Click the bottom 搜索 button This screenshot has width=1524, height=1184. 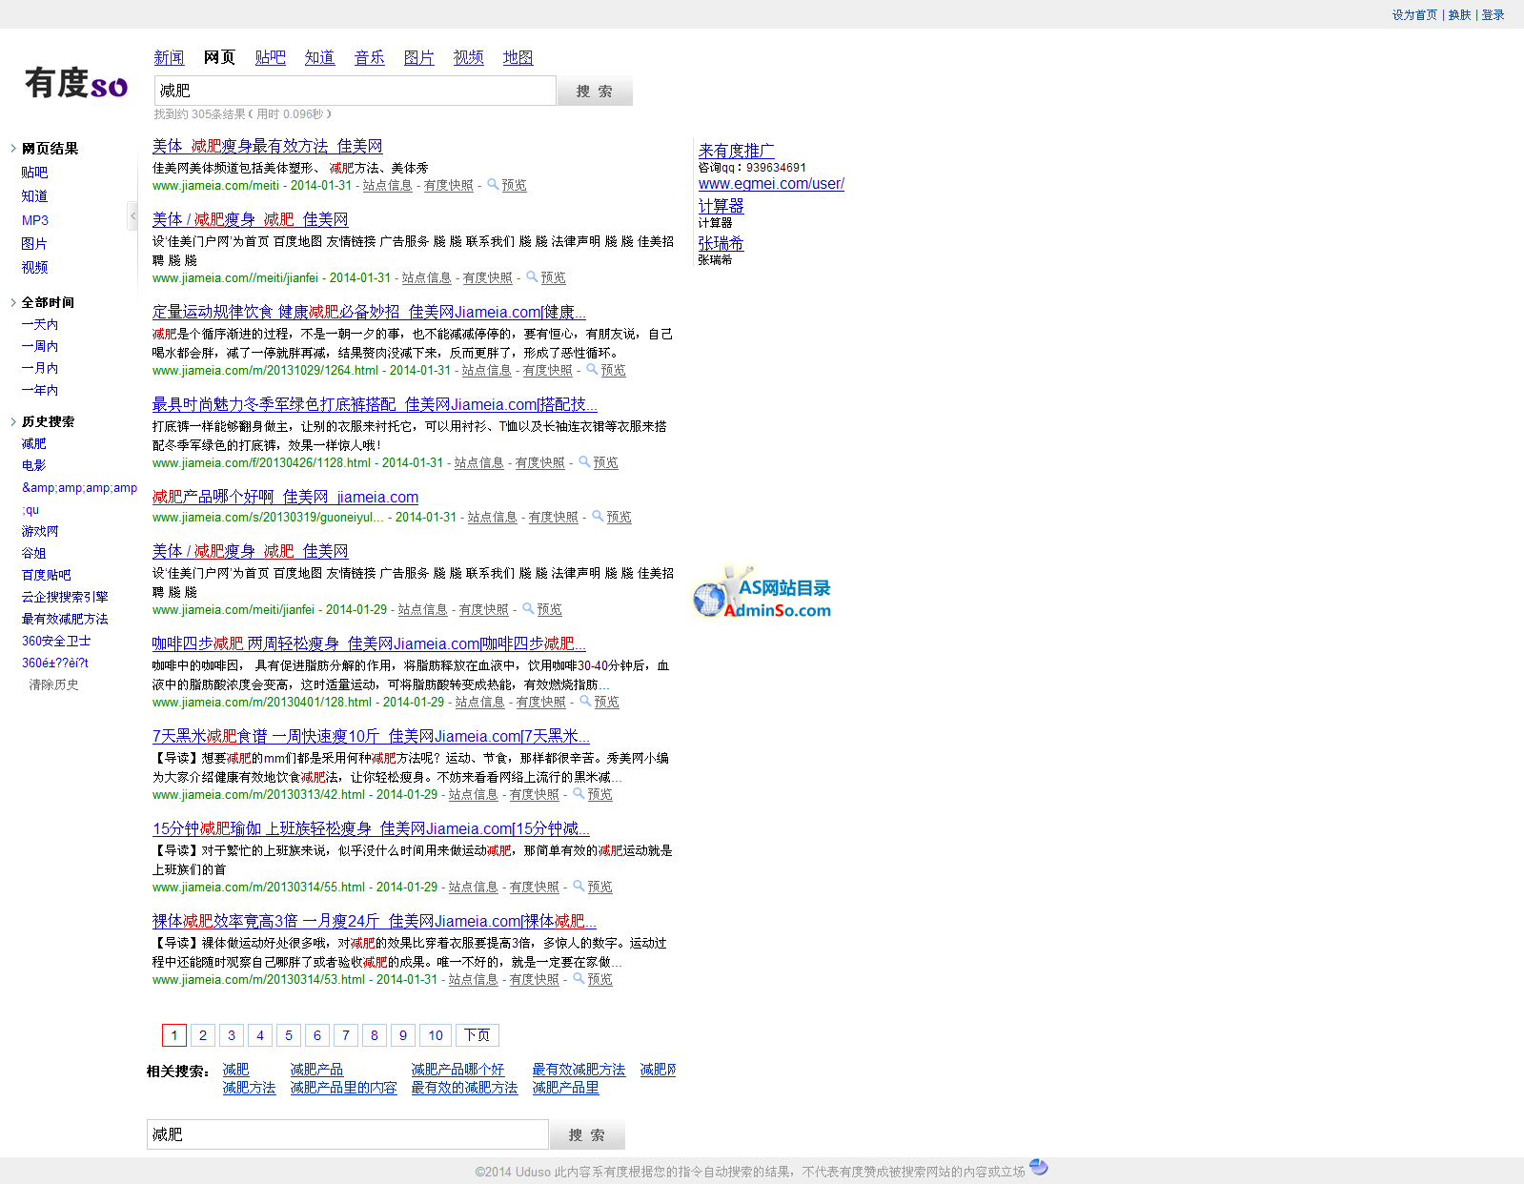[x=587, y=1134]
